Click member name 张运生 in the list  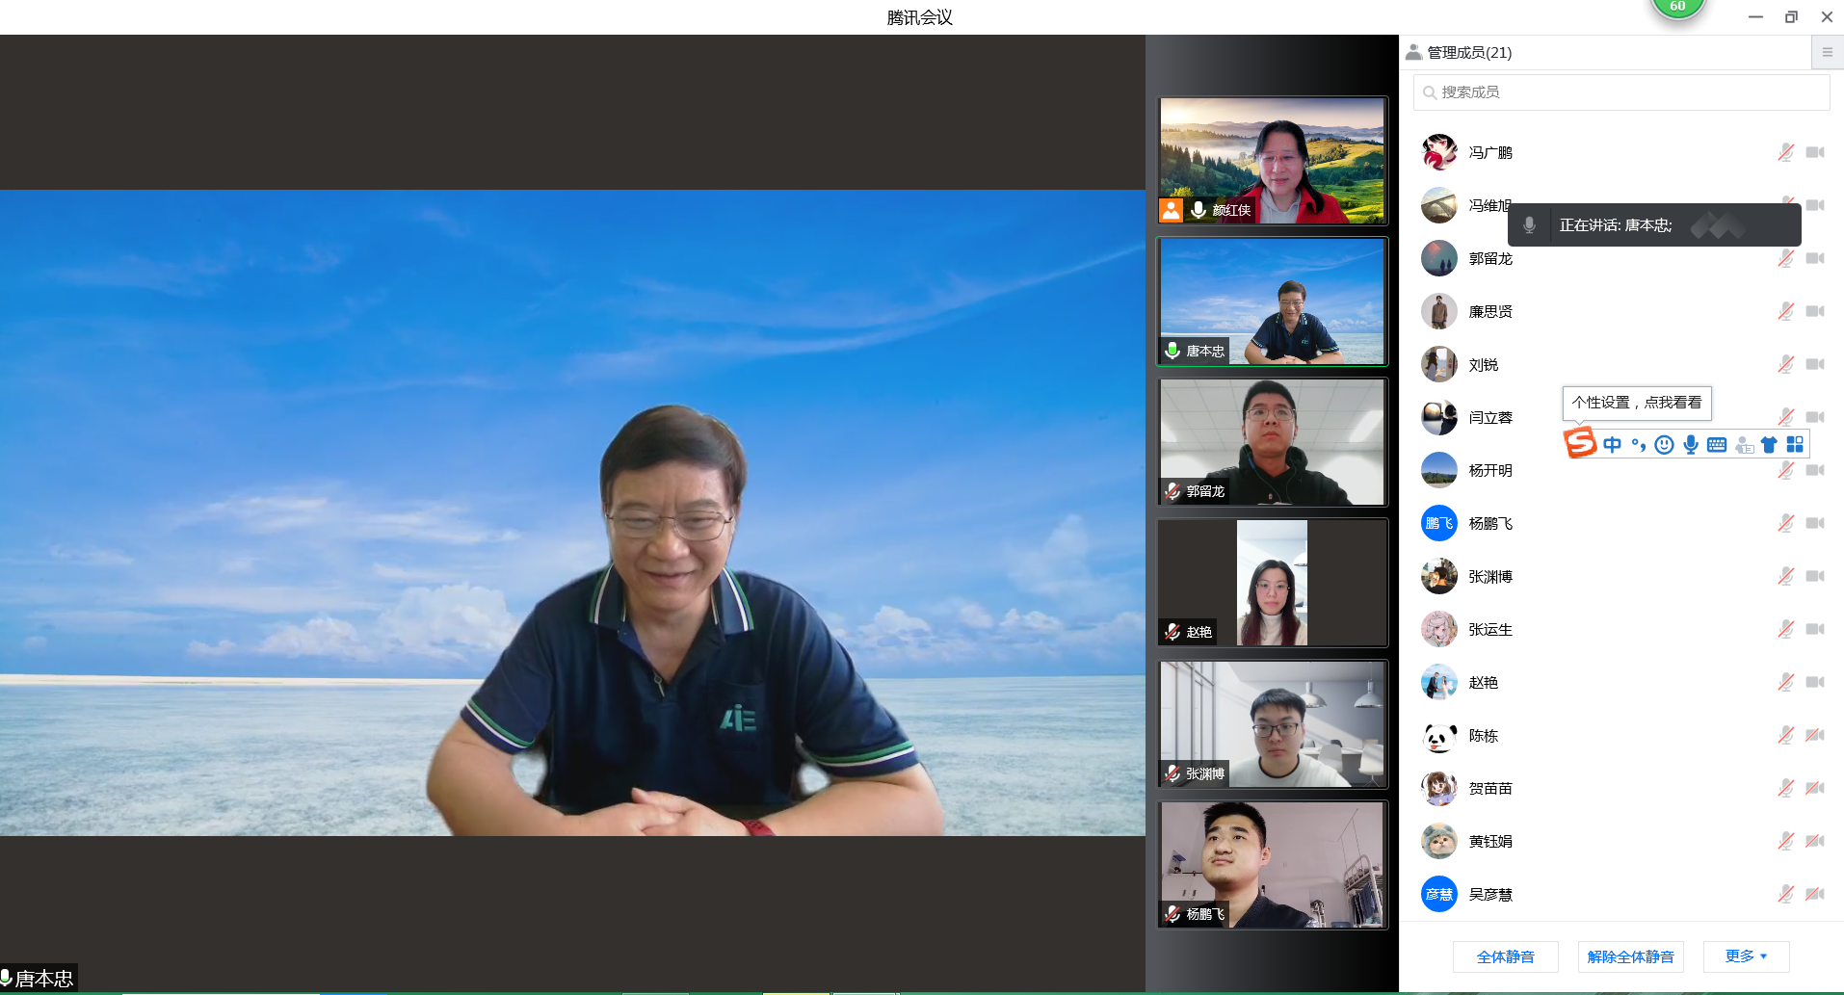point(1490,629)
